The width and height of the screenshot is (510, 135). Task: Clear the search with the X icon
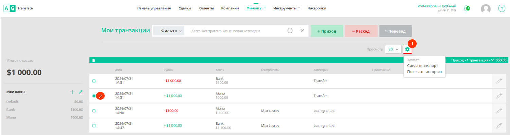coord(302,31)
